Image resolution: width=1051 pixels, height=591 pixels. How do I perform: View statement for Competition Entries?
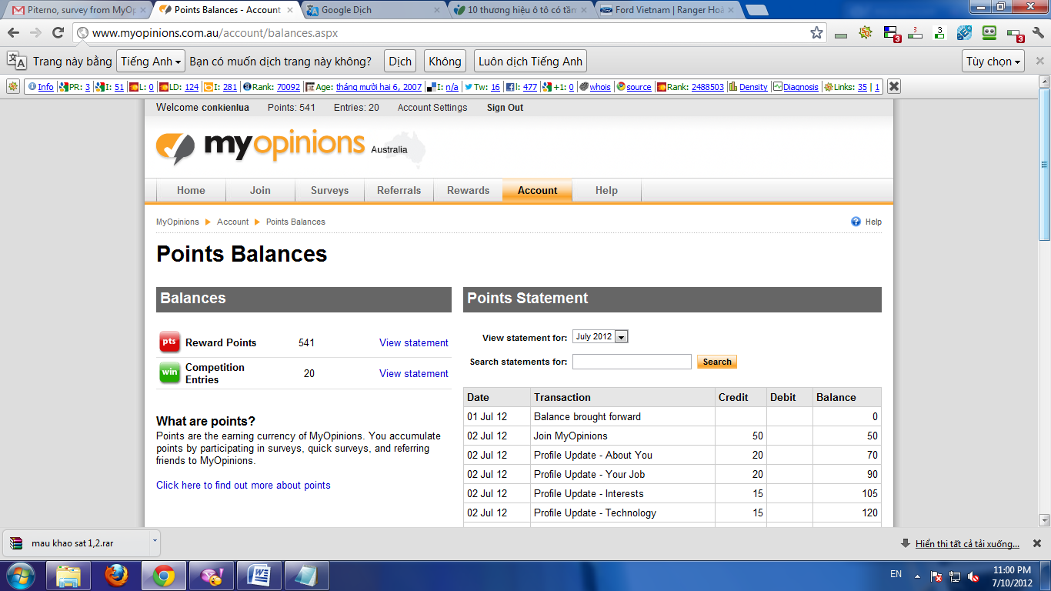coord(414,373)
